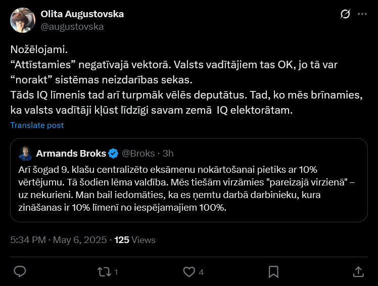Click Armands Broks verified badge
378x286 pixels.
point(114,153)
